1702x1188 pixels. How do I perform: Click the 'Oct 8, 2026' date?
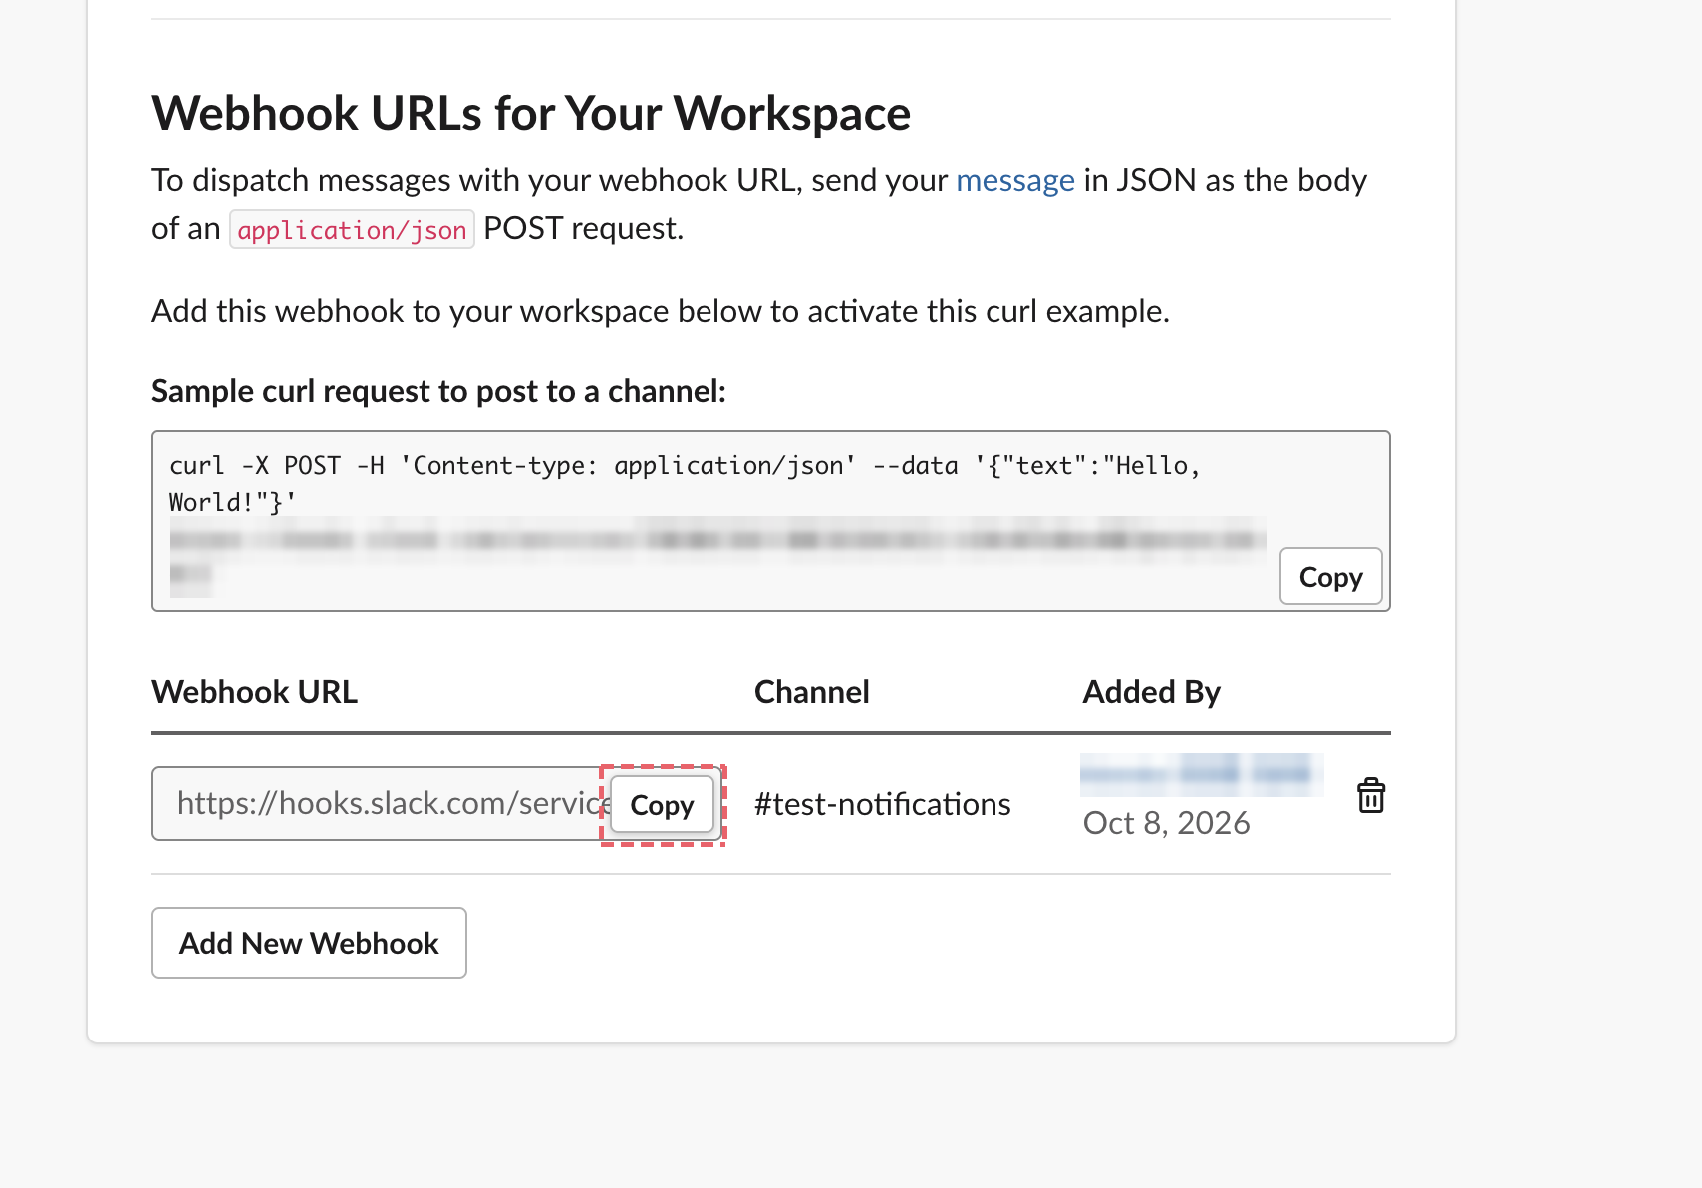[1166, 823]
